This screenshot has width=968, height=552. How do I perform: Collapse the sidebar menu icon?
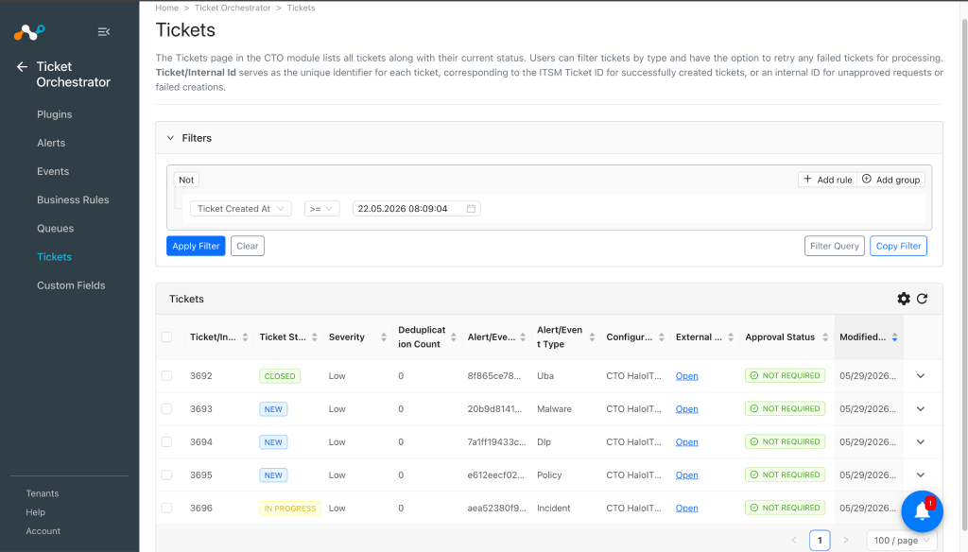tap(104, 31)
